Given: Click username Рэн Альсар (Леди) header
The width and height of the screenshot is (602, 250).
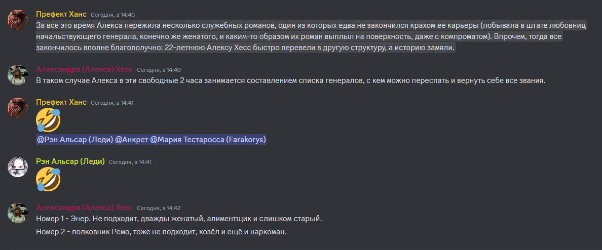Looking at the screenshot, I should point(70,161).
